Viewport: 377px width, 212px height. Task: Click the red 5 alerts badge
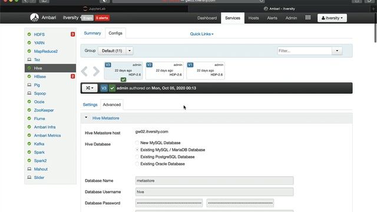click(102, 18)
